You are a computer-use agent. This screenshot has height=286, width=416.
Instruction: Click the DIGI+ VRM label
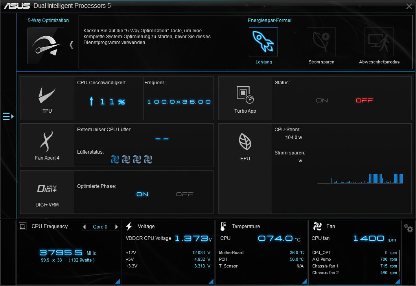click(x=47, y=205)
